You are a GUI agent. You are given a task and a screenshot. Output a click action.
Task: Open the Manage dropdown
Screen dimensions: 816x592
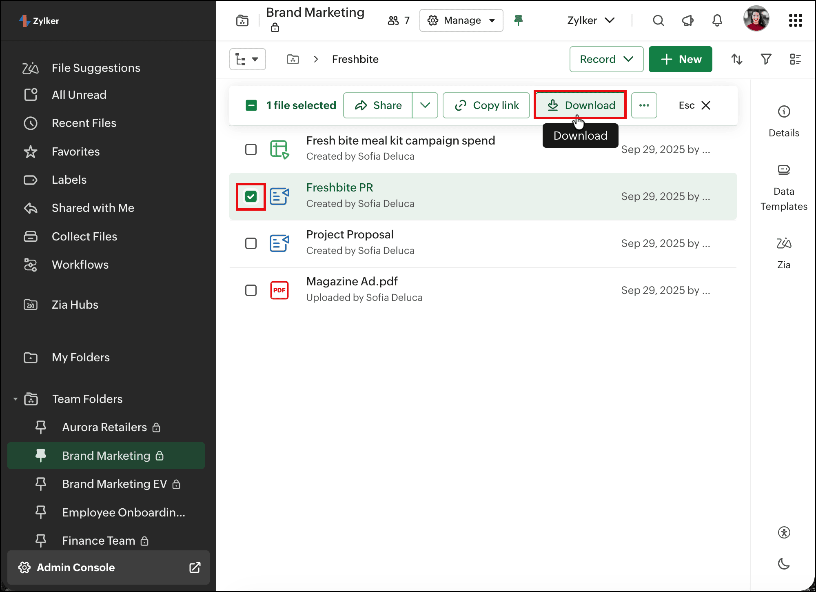pyautogui.click(x=461, y=20)
